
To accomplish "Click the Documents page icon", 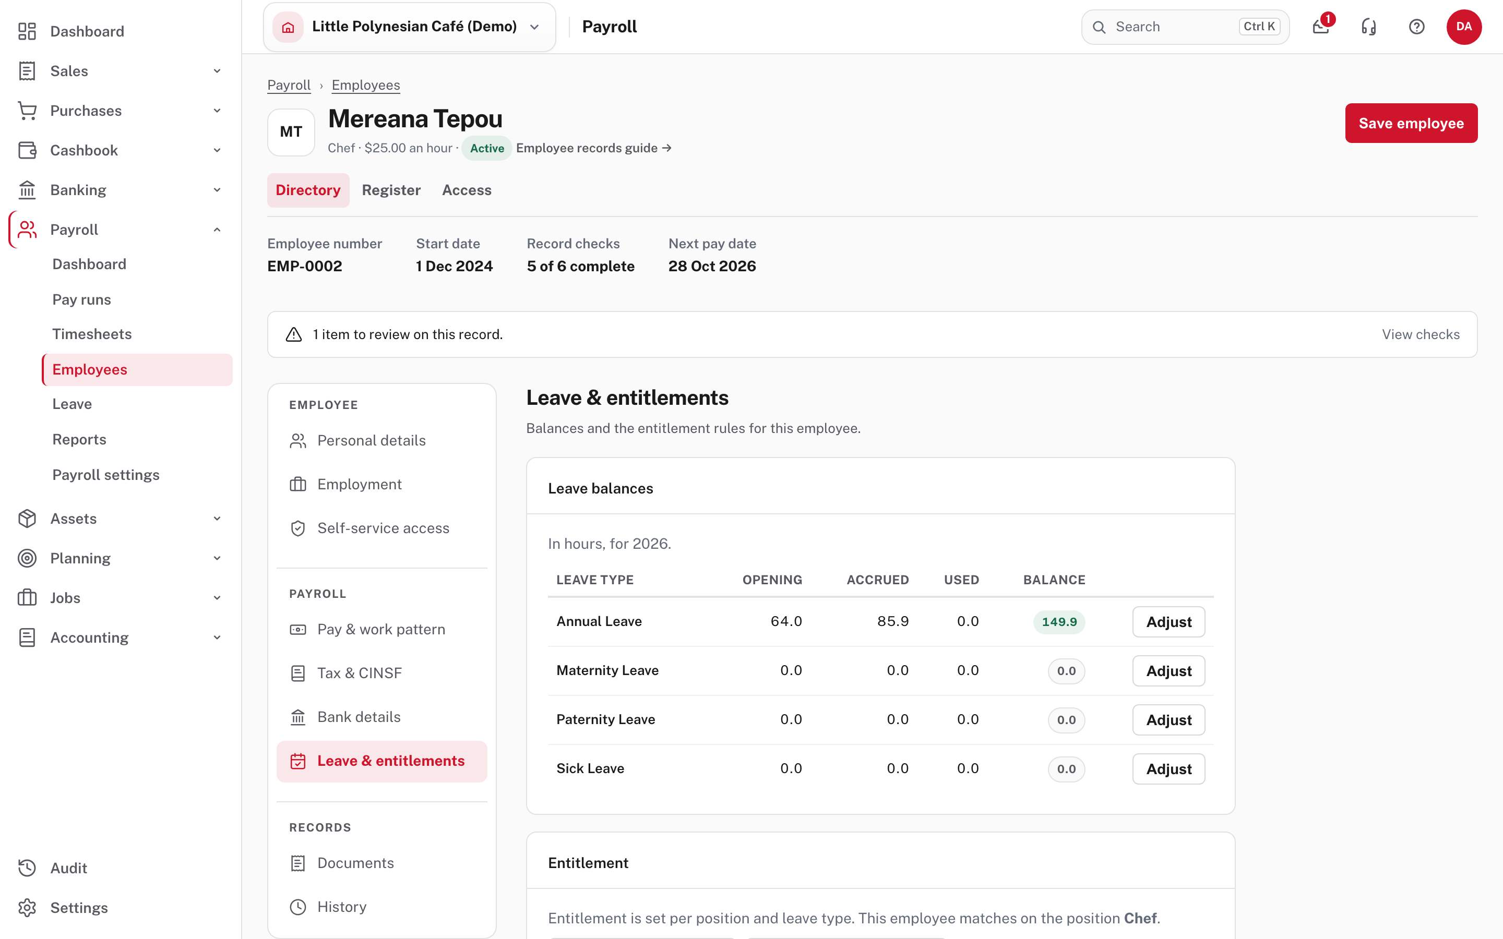I will (298, 863).
